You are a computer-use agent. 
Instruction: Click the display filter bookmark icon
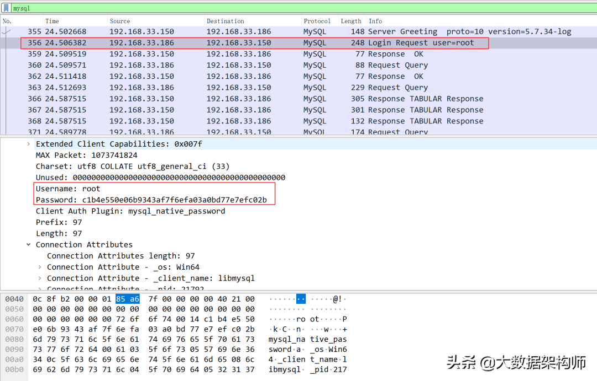(x=6, y=8)
